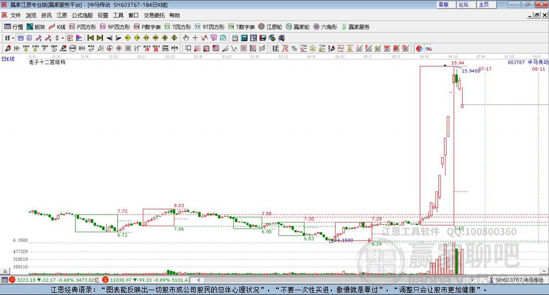Open the P四方形 square tool
The width and height of the screenshot is (549, 295).
(x=83, y=27)
